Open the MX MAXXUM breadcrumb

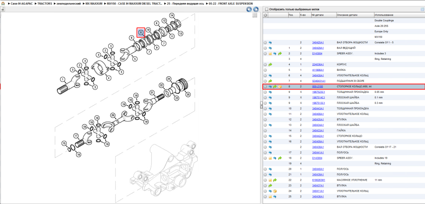pos(93,3)
